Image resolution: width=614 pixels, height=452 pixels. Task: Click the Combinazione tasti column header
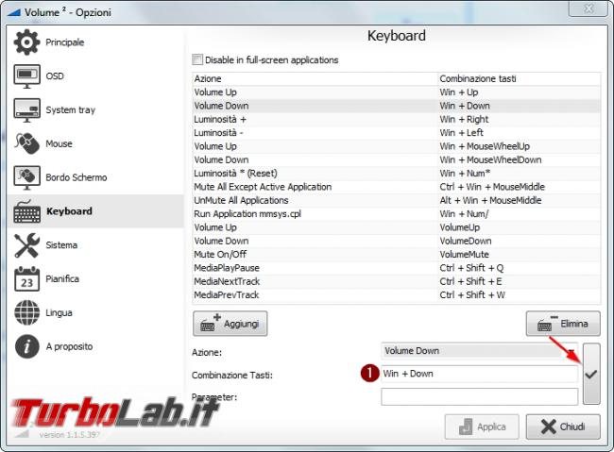point(520,78)
